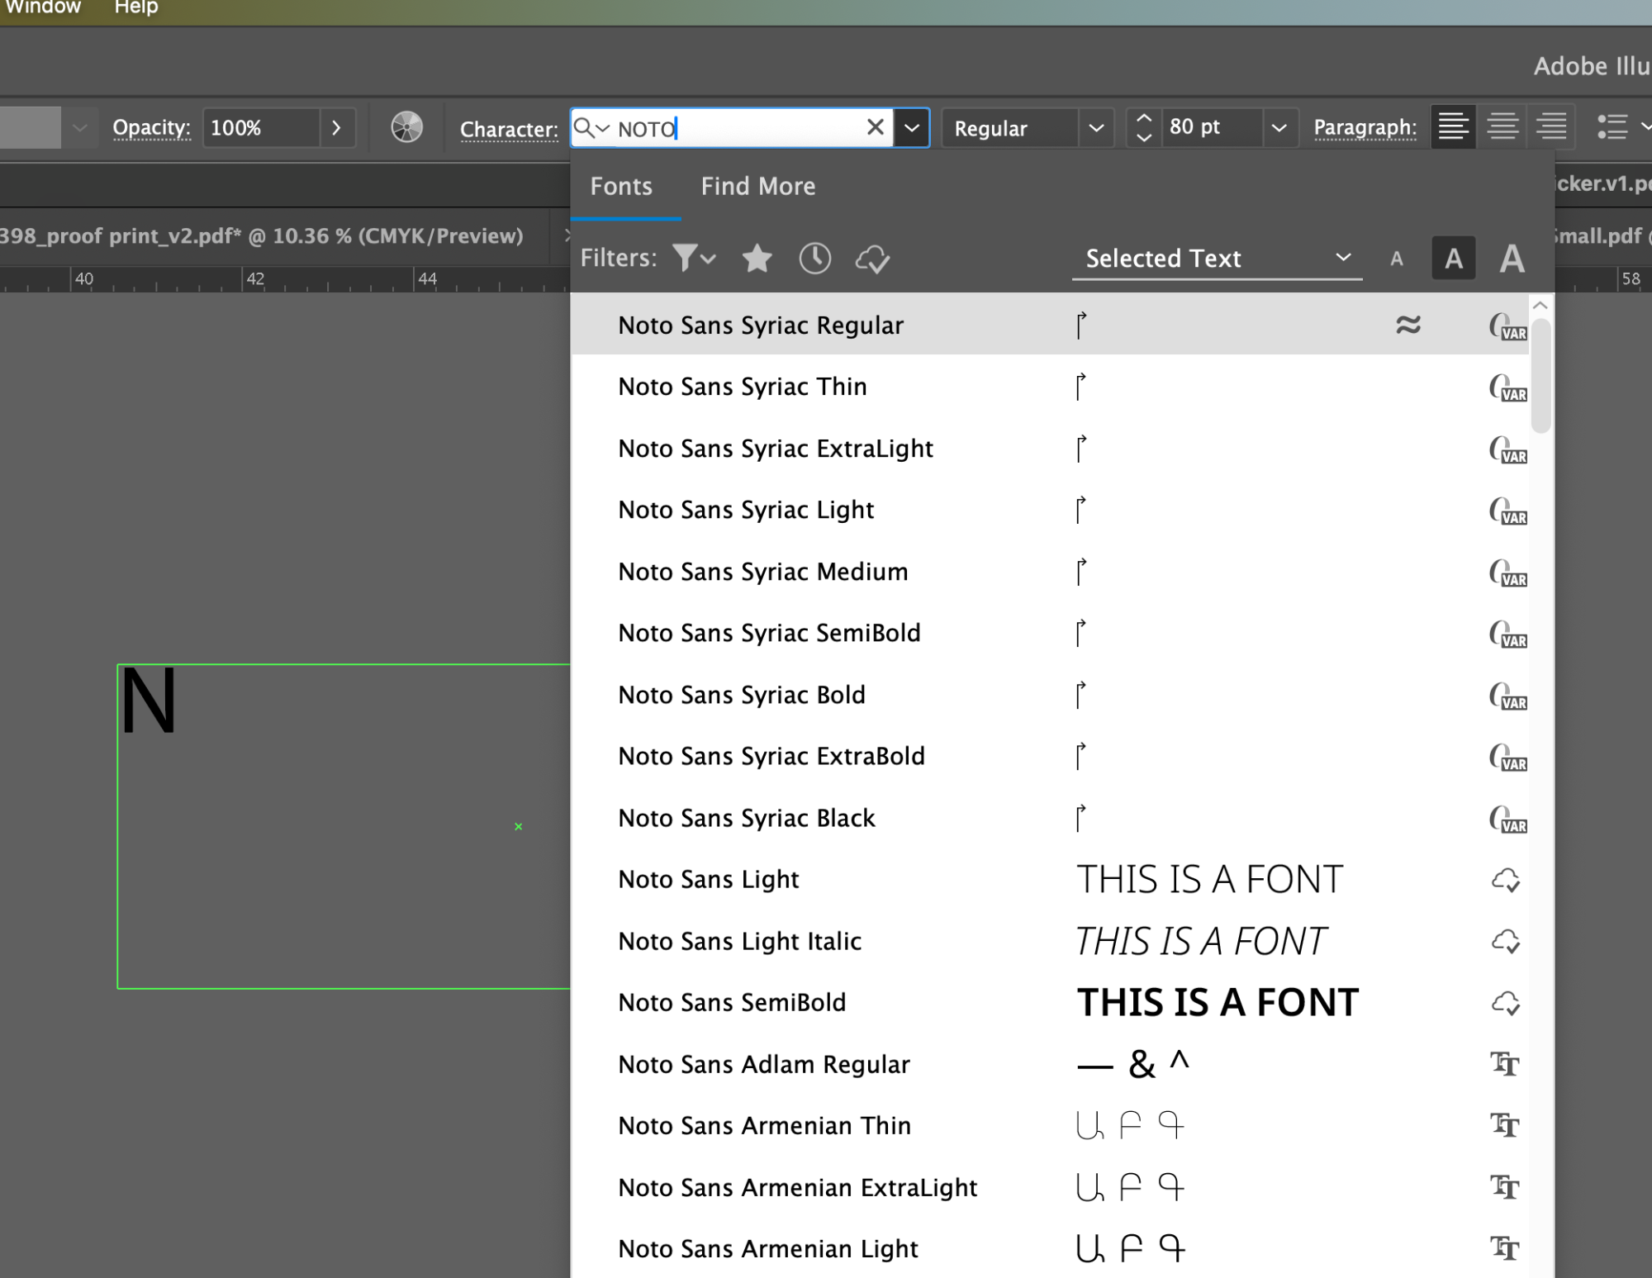Select Noto Sans Armenian Light font
Viewport: 1652px width, 1278px height.
click(x=1049, y=1248)
